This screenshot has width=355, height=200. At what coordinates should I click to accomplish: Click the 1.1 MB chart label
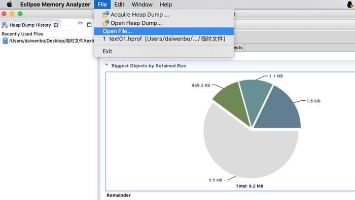click(276, 76)
